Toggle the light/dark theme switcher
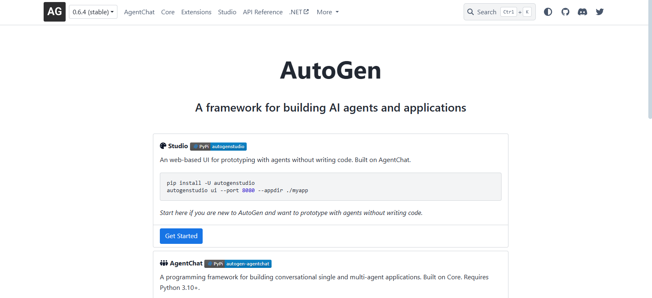Viewport: 652px width, 298px height. tap(548, 12)
